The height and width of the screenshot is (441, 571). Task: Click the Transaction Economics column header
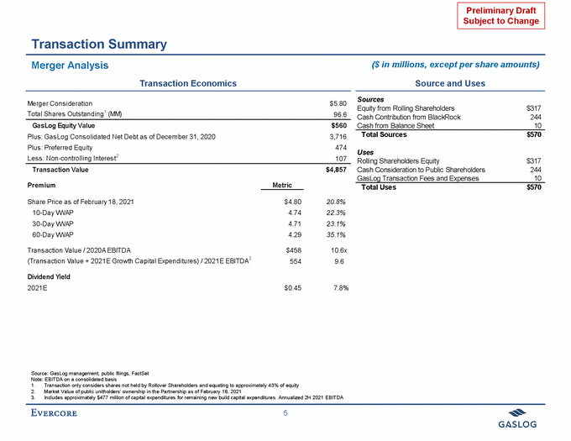187,83
